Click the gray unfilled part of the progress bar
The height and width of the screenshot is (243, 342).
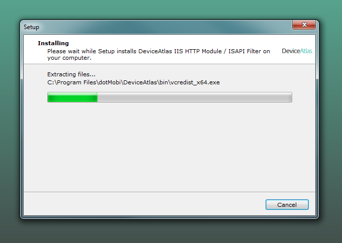click(195, 97)
